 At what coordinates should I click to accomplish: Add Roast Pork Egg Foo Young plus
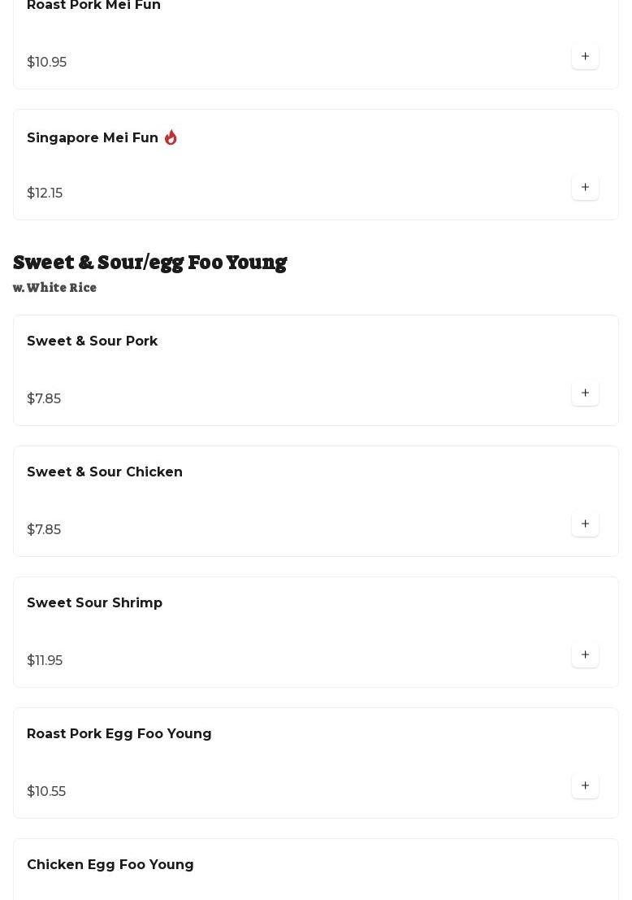[x=585, y=785]
